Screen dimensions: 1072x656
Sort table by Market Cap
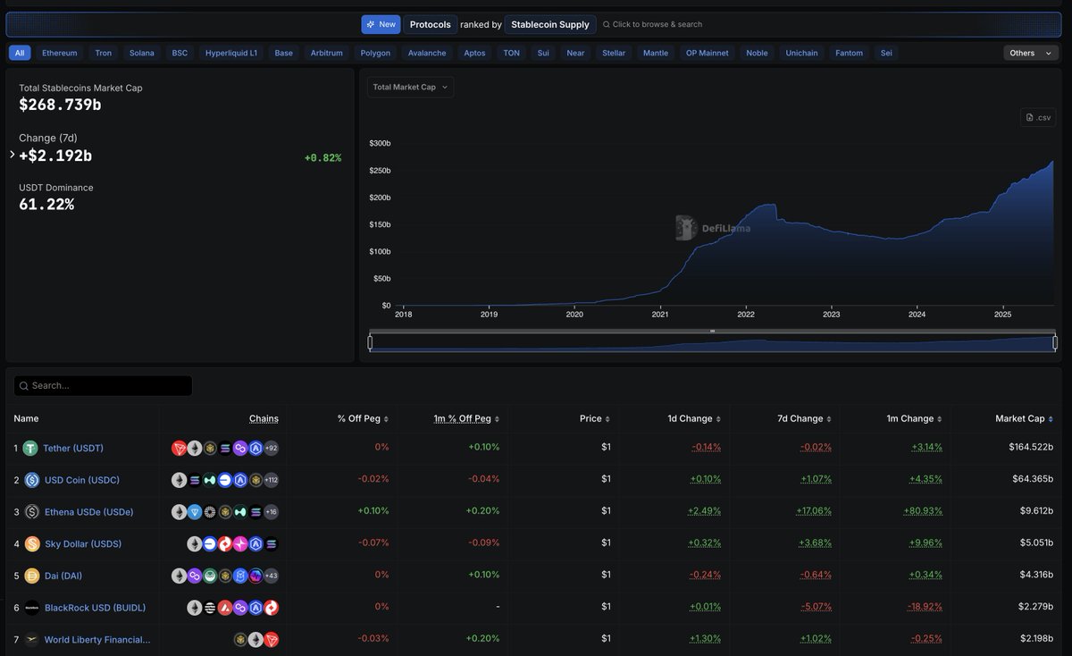[x=1025, y=418]
